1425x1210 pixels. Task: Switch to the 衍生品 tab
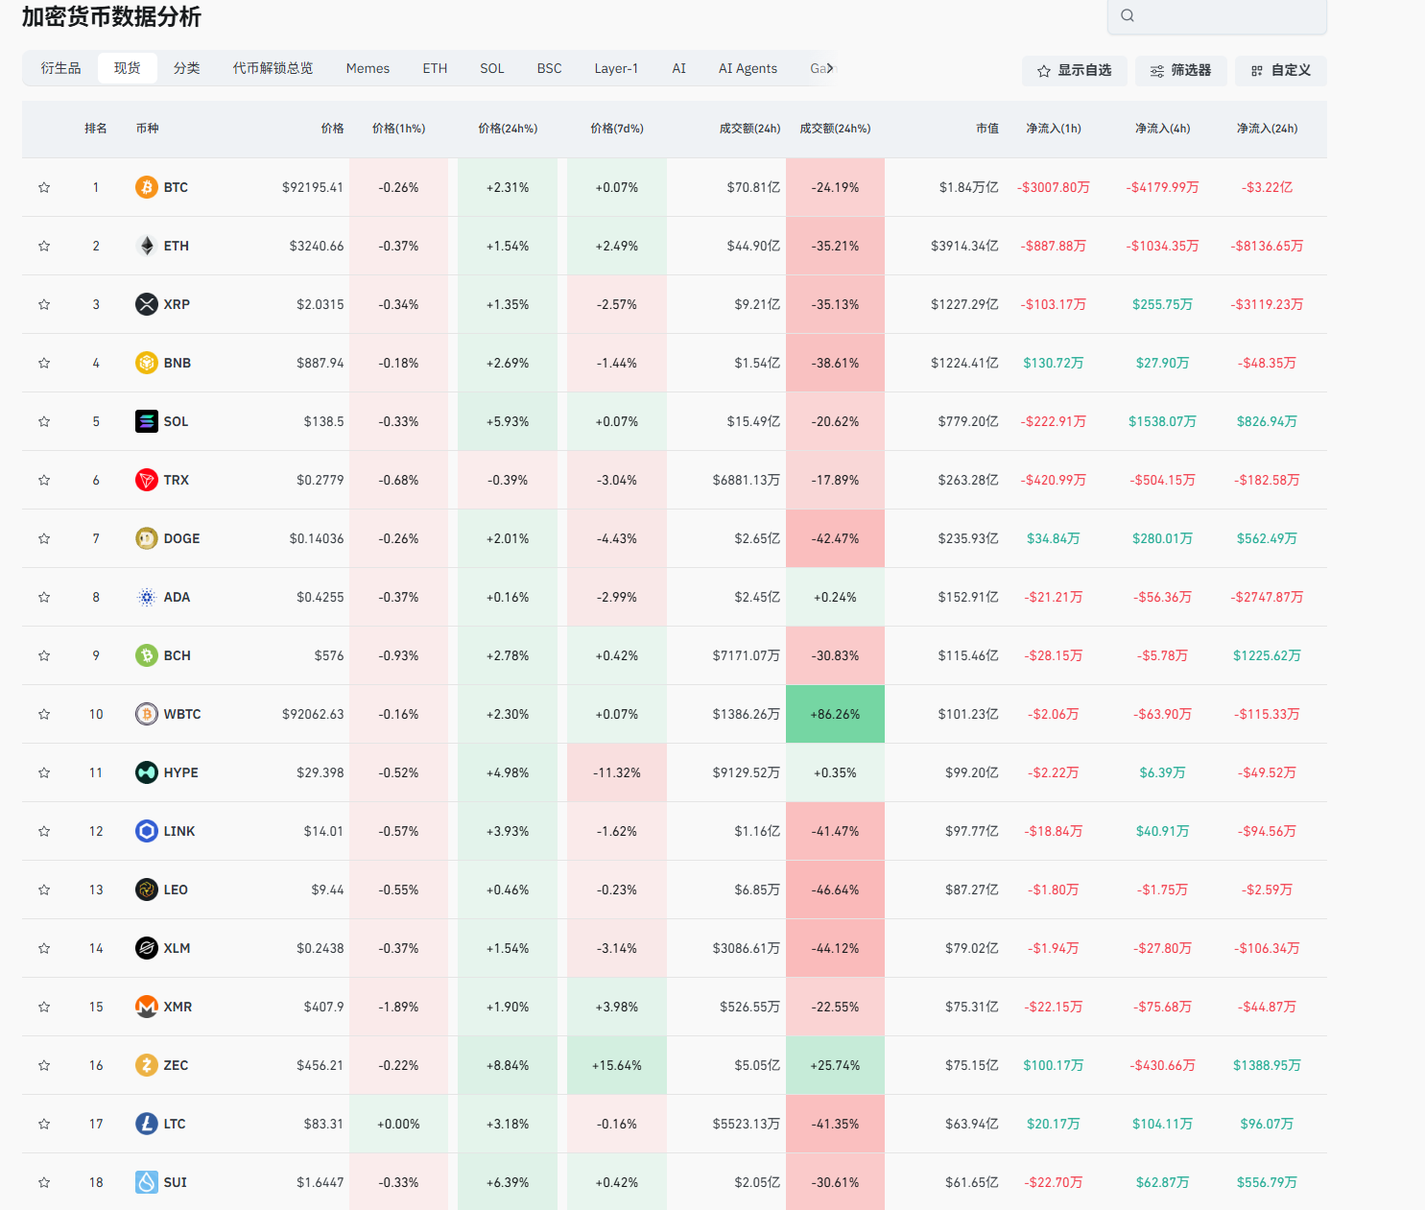pyautogui.click(x=60, y=68)
